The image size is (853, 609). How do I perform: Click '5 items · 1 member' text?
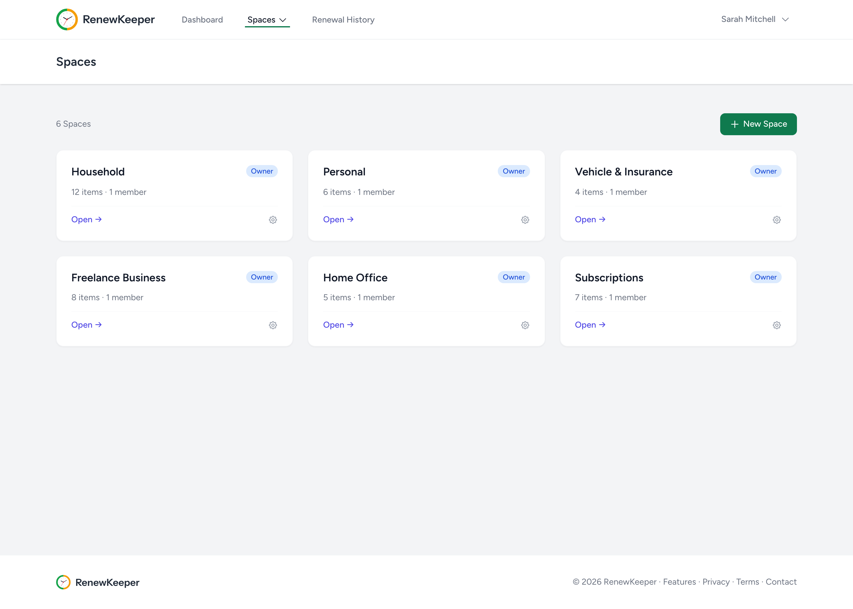click(359, 297)
